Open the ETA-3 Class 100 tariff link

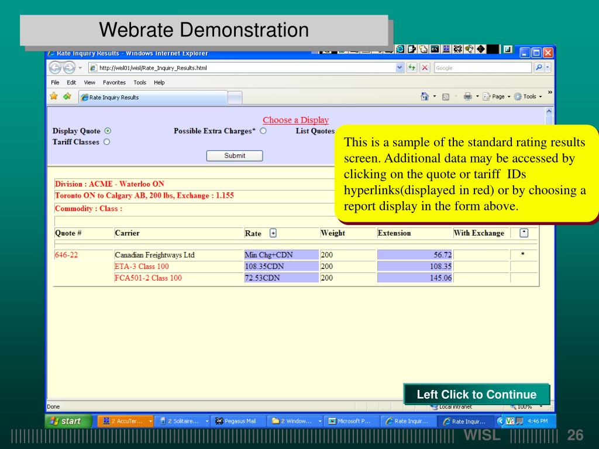coord(142,267)
